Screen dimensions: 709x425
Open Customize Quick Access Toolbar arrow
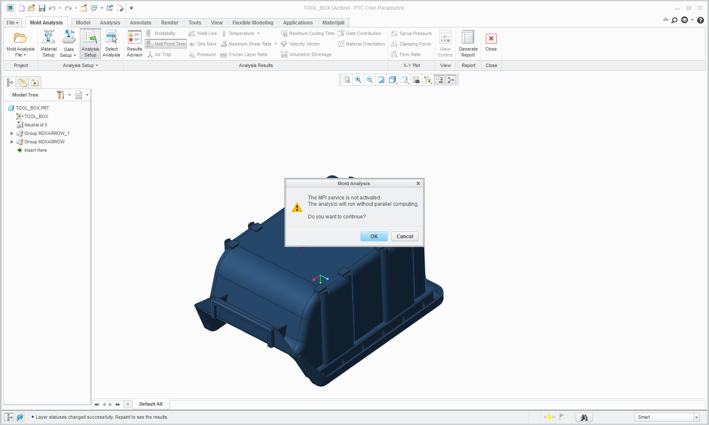(131, 8)
